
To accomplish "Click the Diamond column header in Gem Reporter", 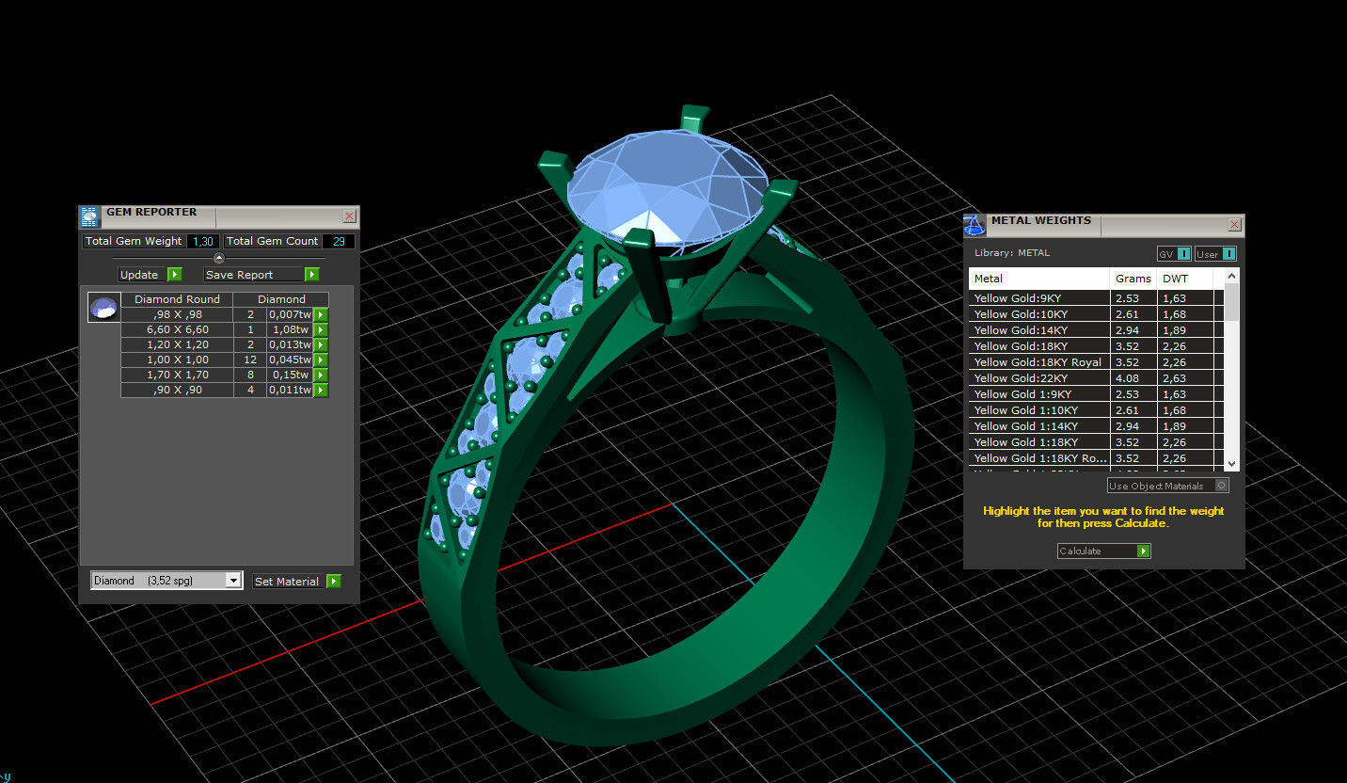I will 281,299.
